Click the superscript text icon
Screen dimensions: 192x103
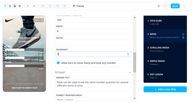coord(65,6)
